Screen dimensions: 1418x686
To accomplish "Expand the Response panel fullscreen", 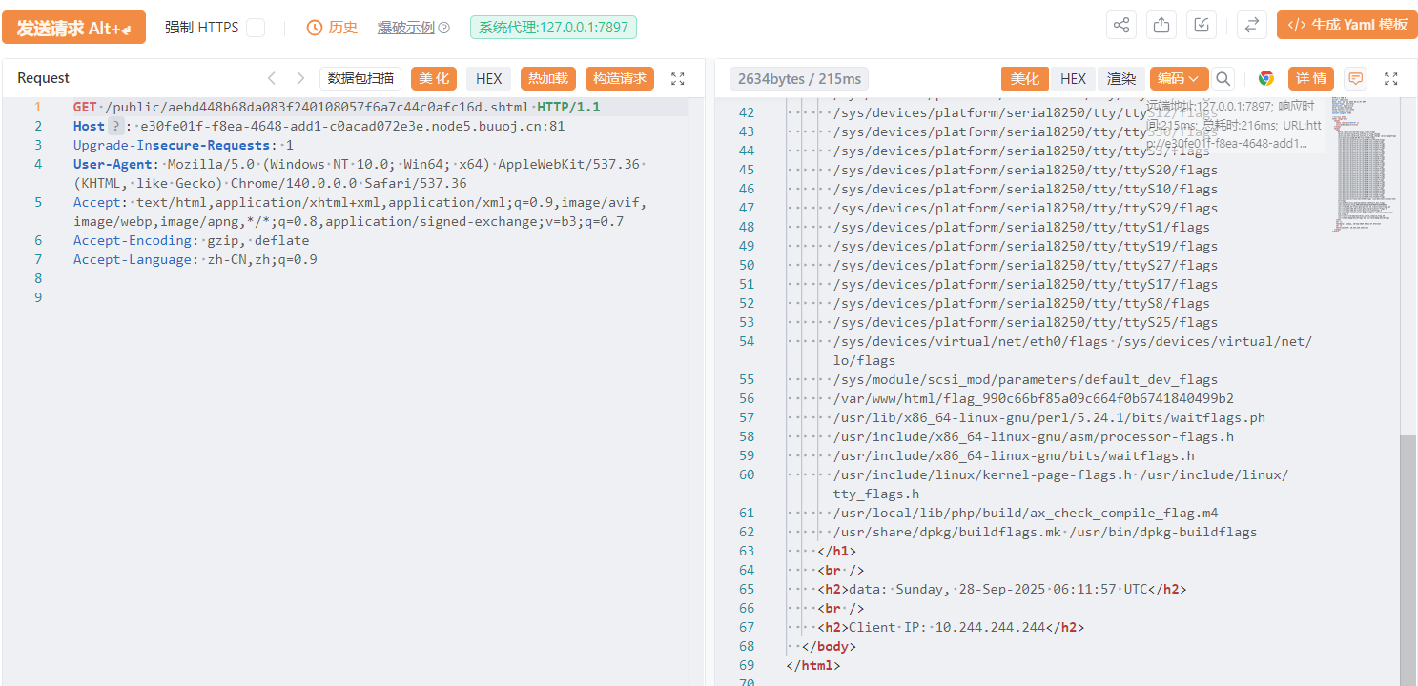I will (1390, 78).
